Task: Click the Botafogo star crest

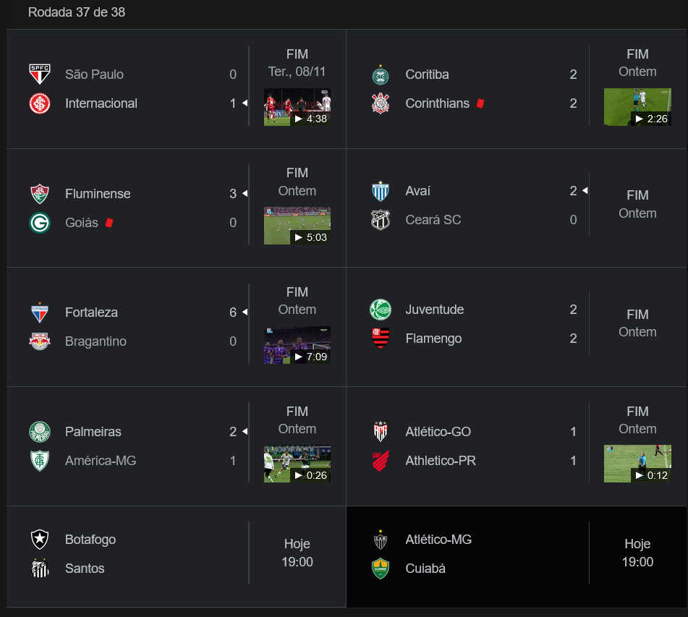Action: point(40,540)
